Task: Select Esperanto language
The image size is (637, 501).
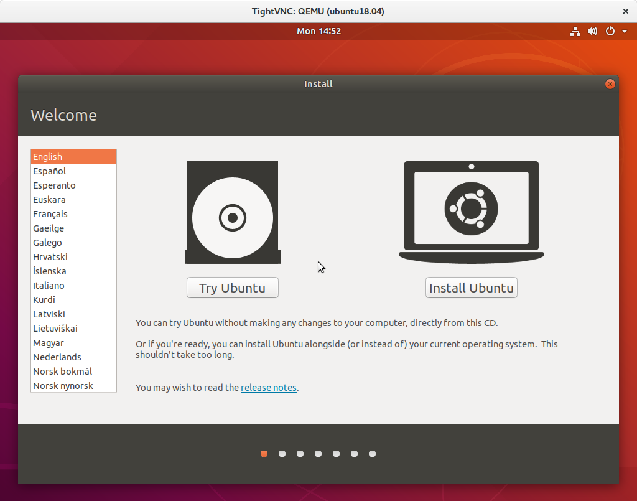Action: 73,185
